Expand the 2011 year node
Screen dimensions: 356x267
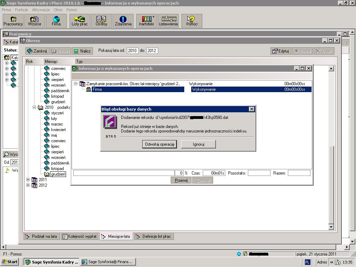coord(28,180)
